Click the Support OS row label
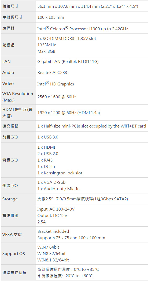The width and height of the screenshot is (148, 281). [x=14, y=254]
